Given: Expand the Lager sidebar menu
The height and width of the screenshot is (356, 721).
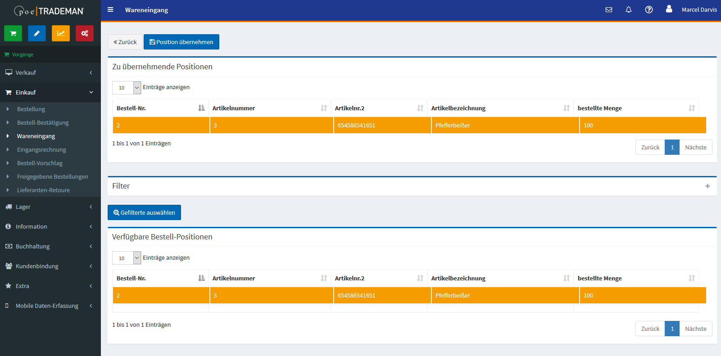Looking at the screenshot, I should (50, 207).
